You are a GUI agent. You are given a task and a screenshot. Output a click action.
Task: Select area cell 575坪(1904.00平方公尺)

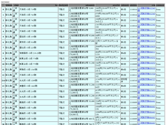[108, 15]
